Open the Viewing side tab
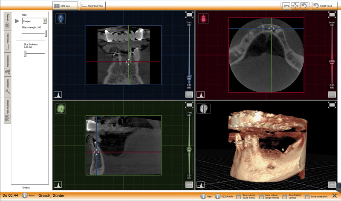This screenshot has height=201, width=341. point(7,22)
